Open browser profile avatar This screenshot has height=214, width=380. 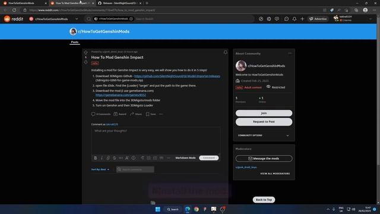point(365,10)
